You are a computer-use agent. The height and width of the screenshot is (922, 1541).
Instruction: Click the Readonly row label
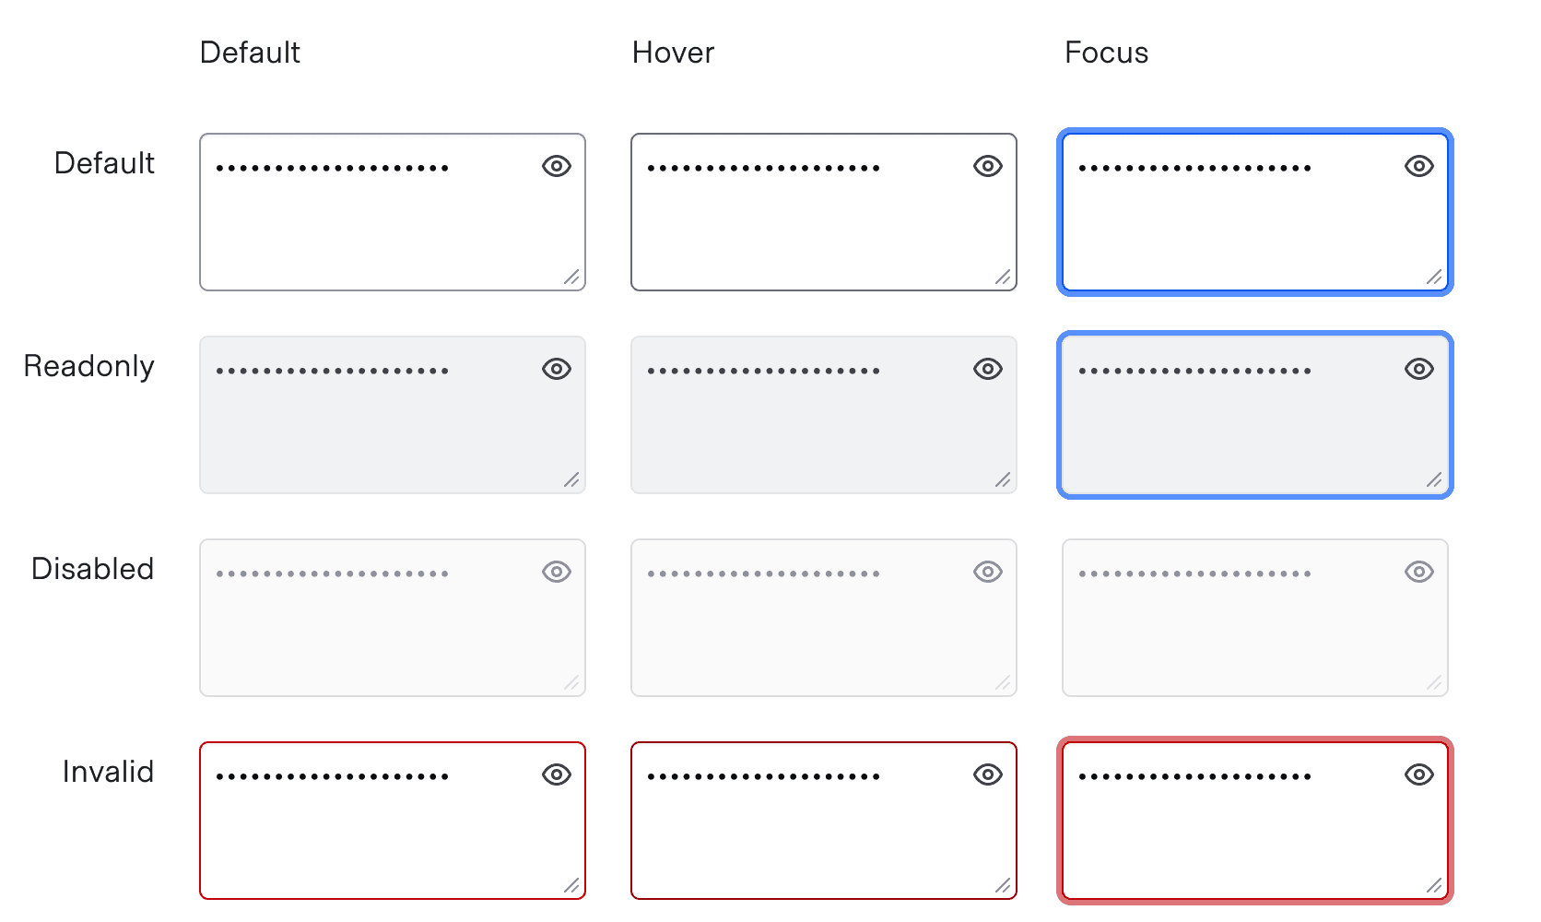(88, 366)
